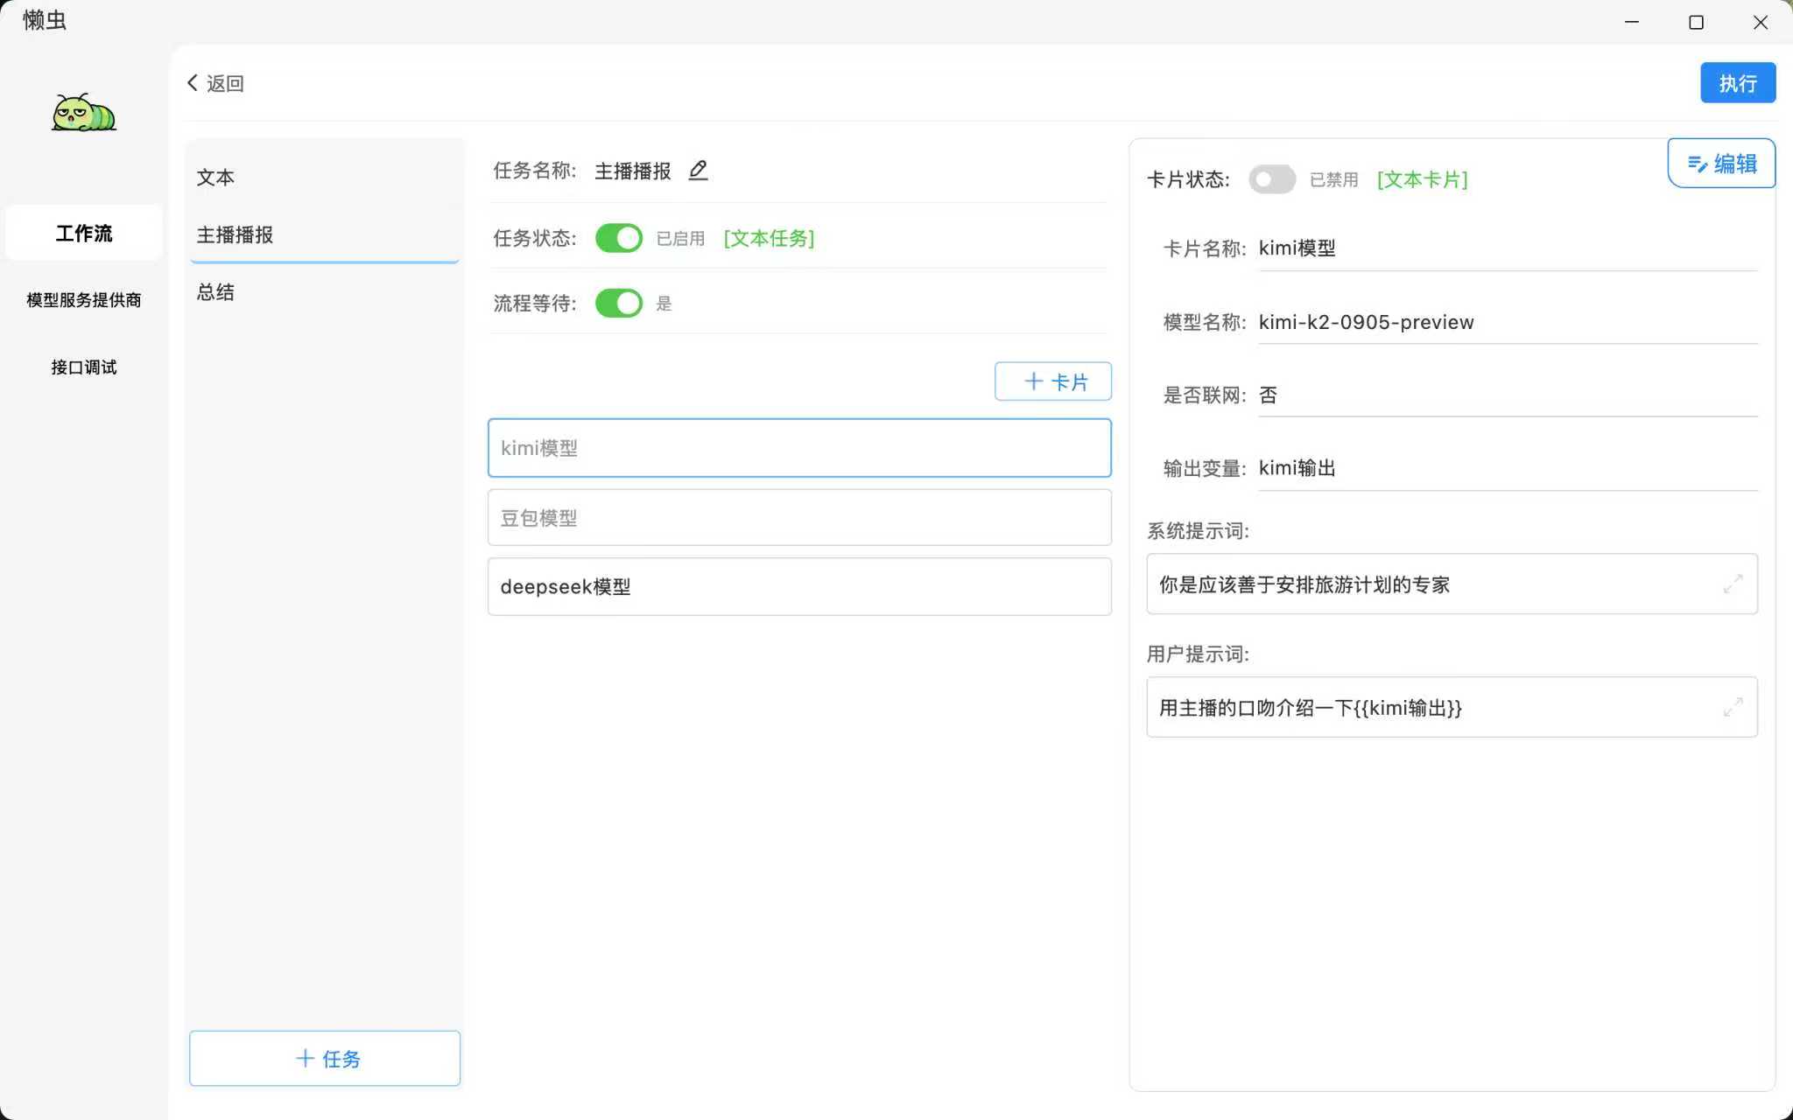Click the back arrow beside 返回
The width and height of the screenshot is (1793, 1120).
click(192, 82)
